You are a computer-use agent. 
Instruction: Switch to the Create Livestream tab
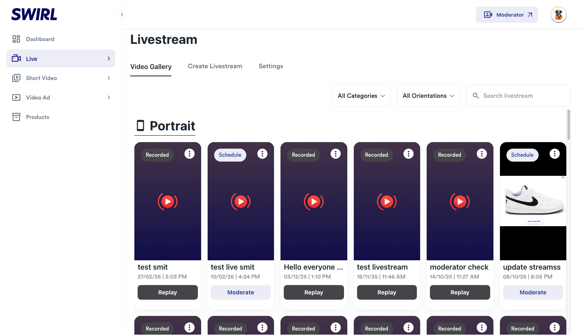pyautogui.click(x=215, y=66)
